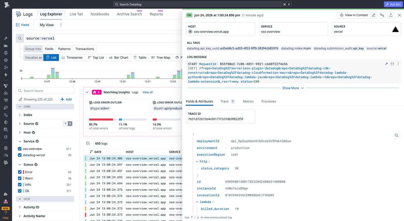Open the Reports tab
This screenshot has width=404, height=221.
point(156,14)
